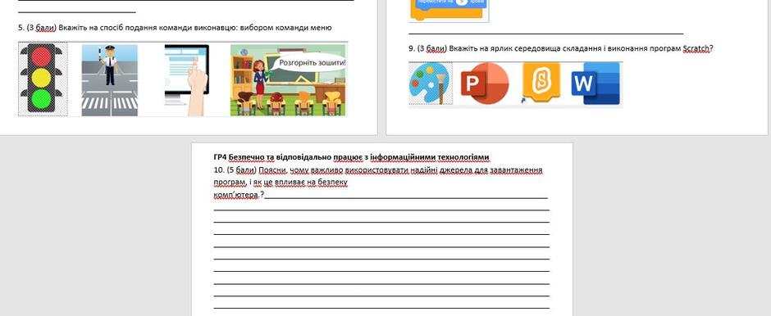
Task: Click the ГР4 bold heading
Action: coord(352,157)
